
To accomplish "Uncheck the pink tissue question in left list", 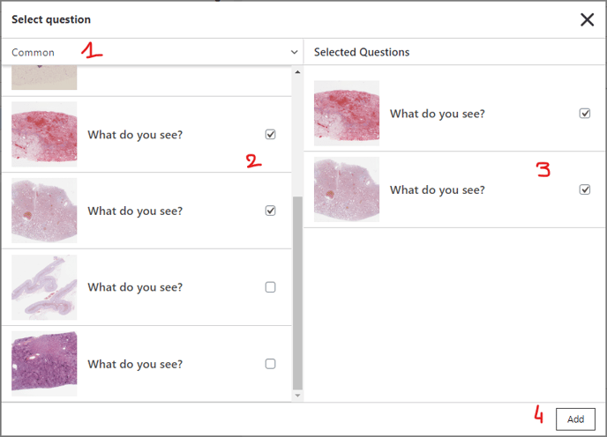I will pyautogui.click(x=270, y=211).
